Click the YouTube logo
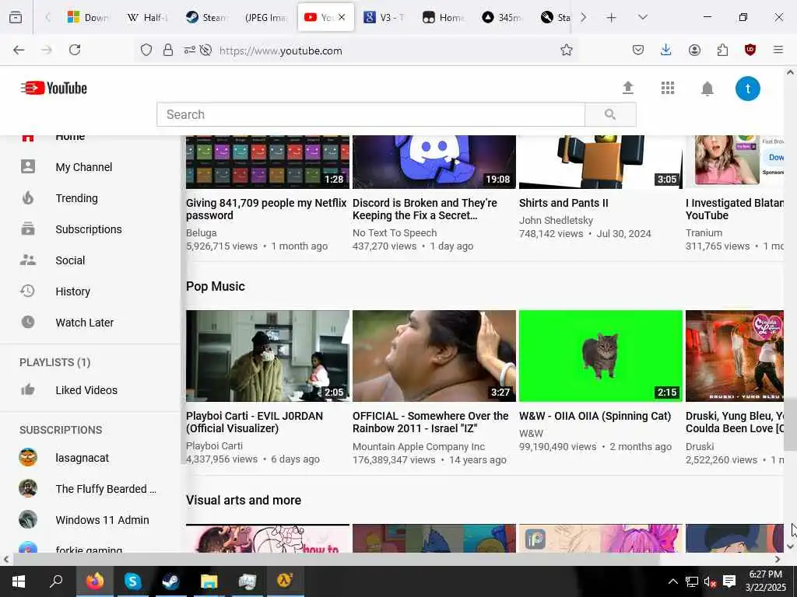This screenshot has width=797, height=597. pos(54,88)
